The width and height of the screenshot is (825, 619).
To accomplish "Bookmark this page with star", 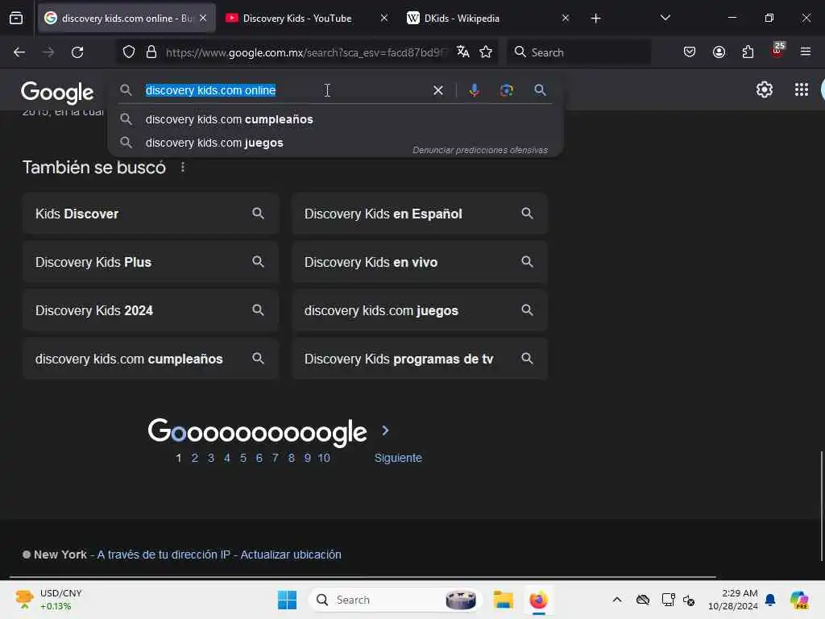I will coord(486,52).
